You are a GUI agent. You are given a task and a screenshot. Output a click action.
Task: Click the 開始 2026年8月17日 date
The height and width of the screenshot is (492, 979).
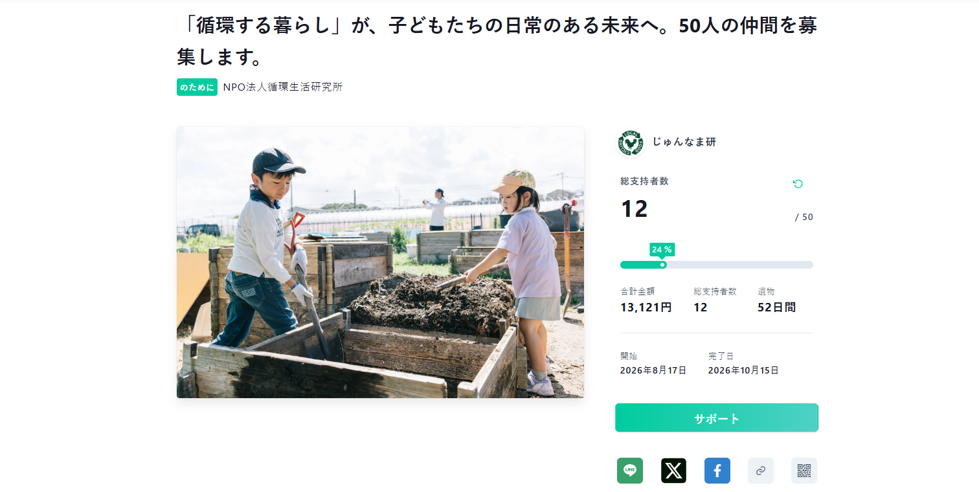pyautogui.click(x=653, y=371)
